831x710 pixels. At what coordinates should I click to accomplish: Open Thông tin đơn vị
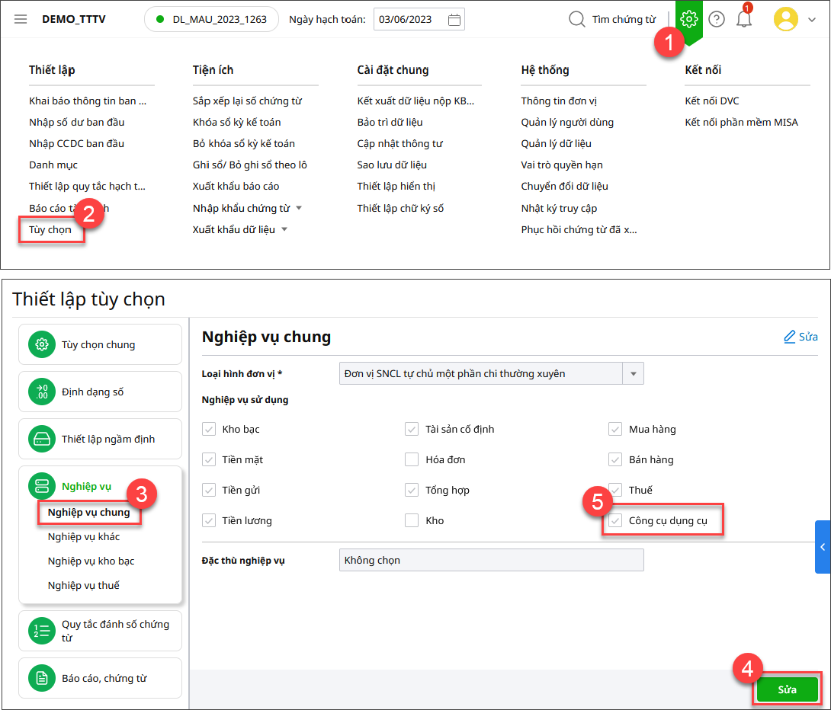[x=559, y=101]
